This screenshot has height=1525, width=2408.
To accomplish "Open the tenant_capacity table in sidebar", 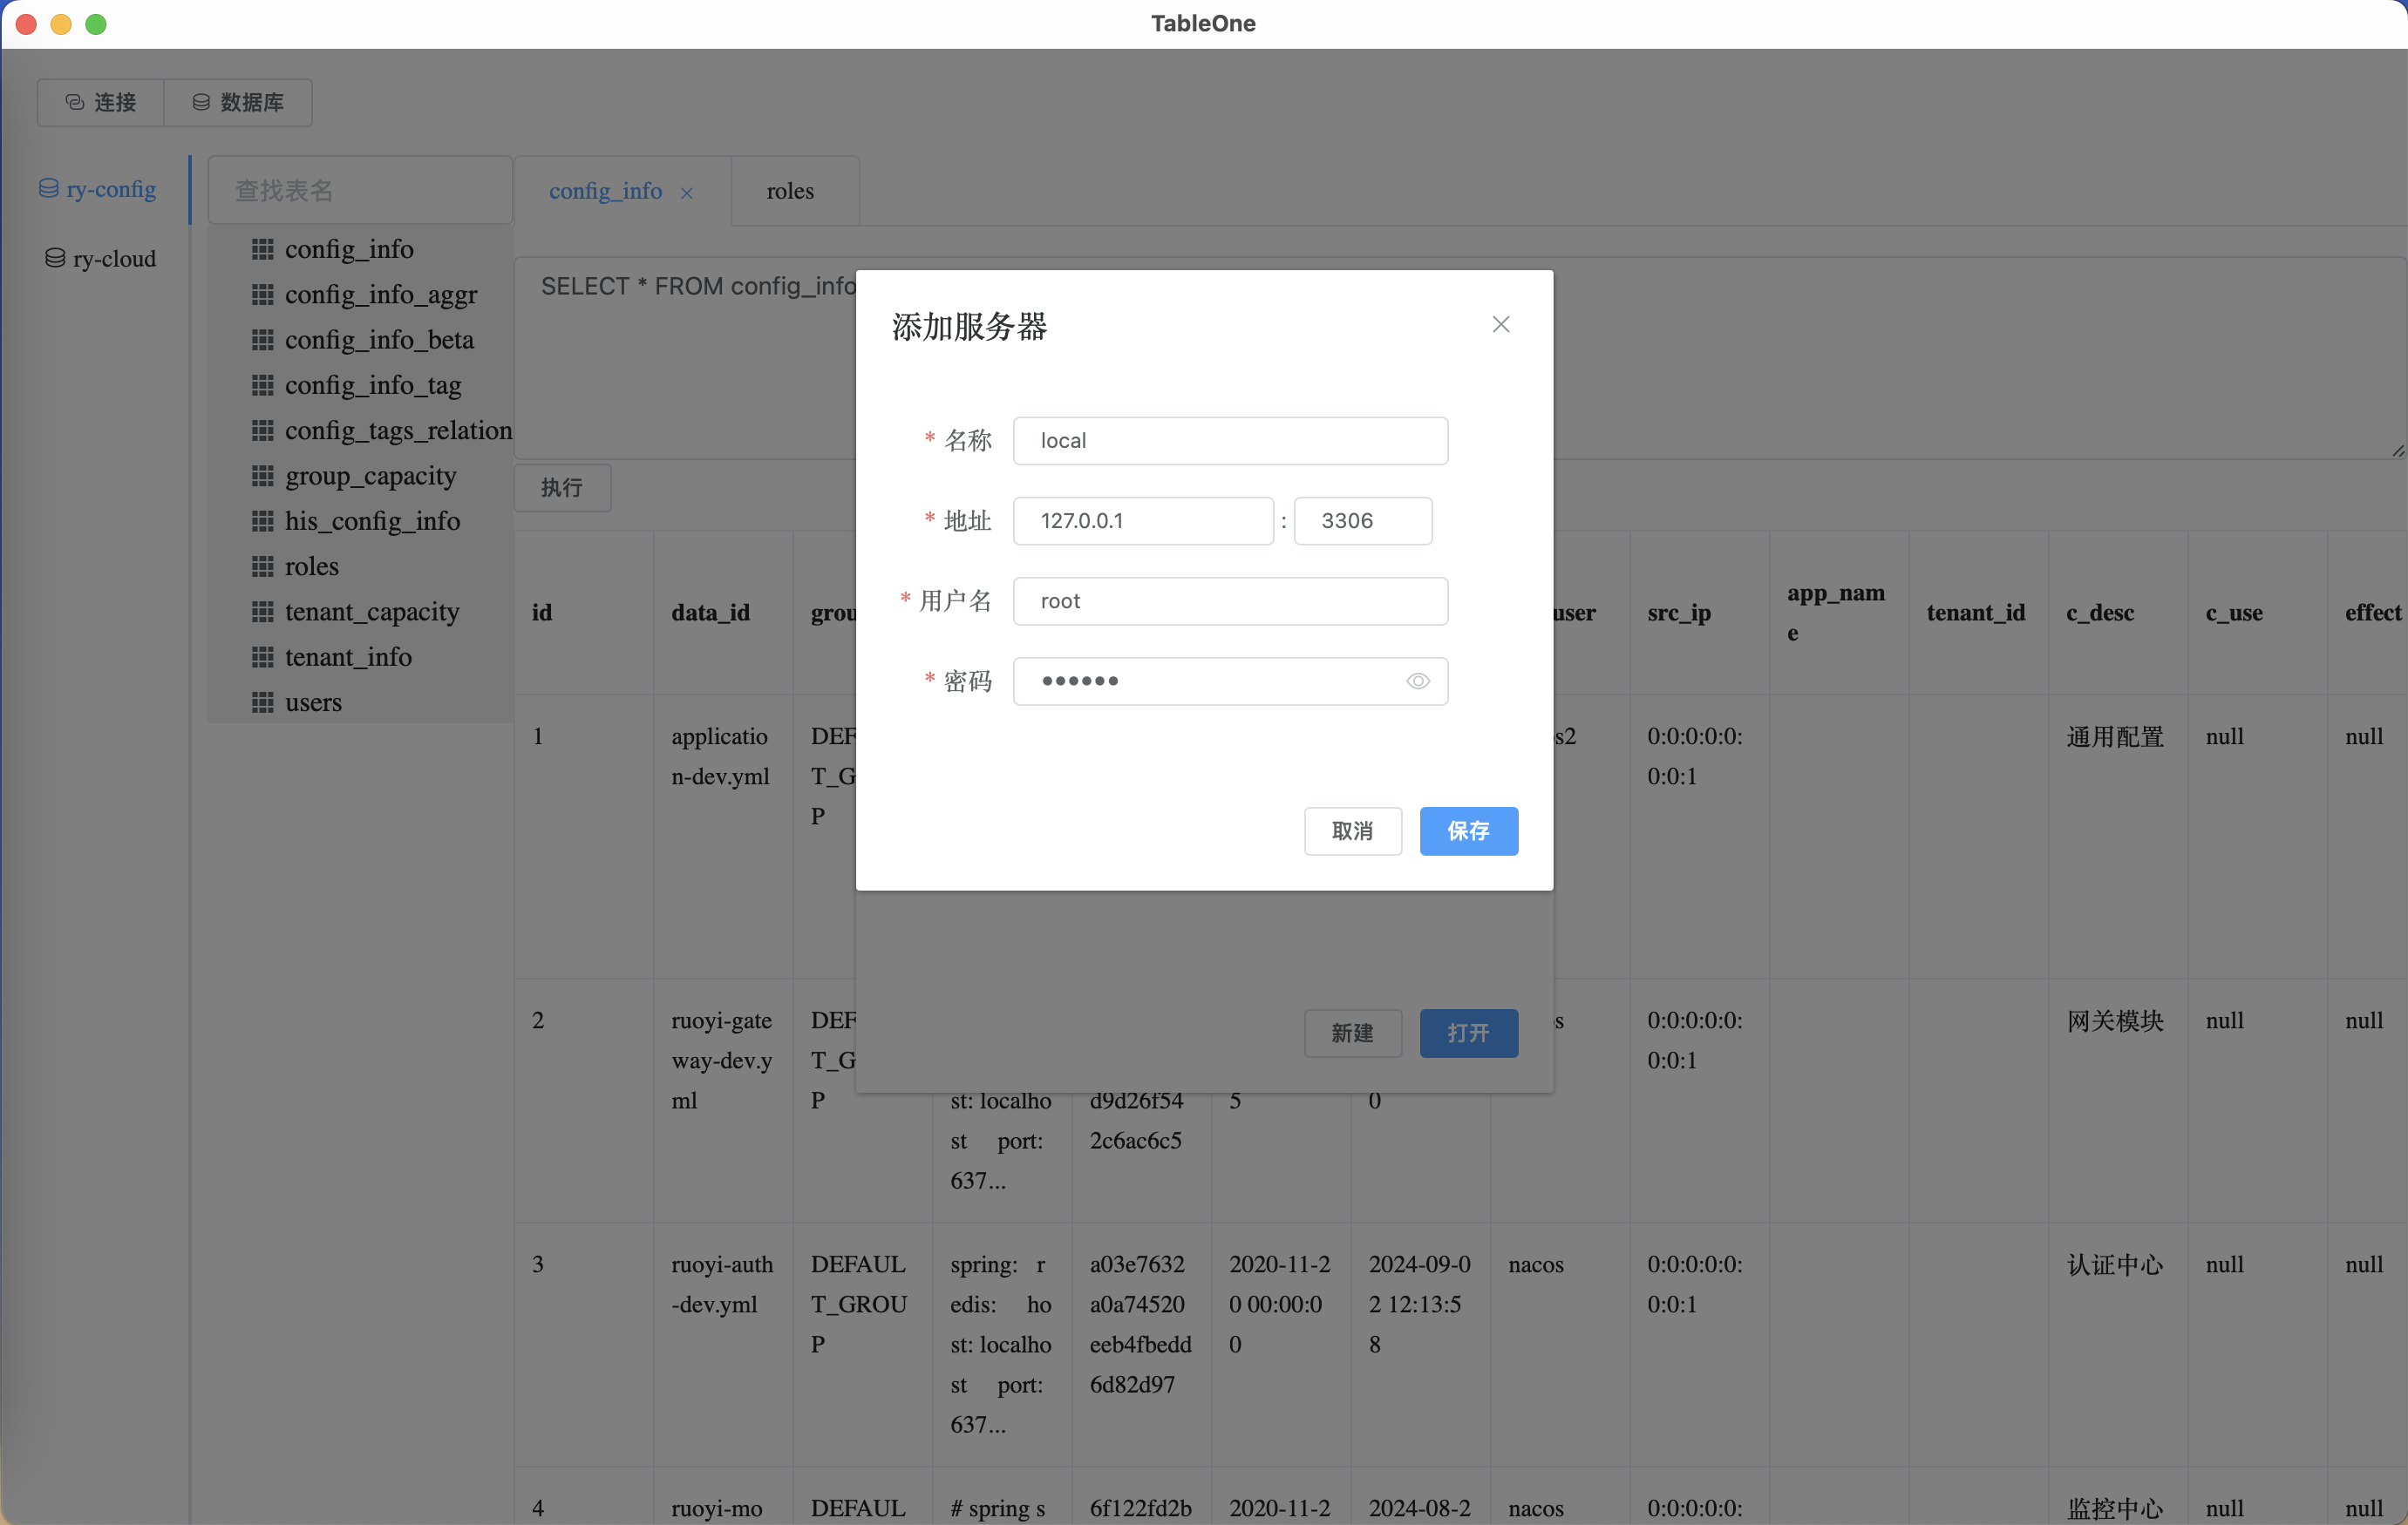I will pos(371,611).
